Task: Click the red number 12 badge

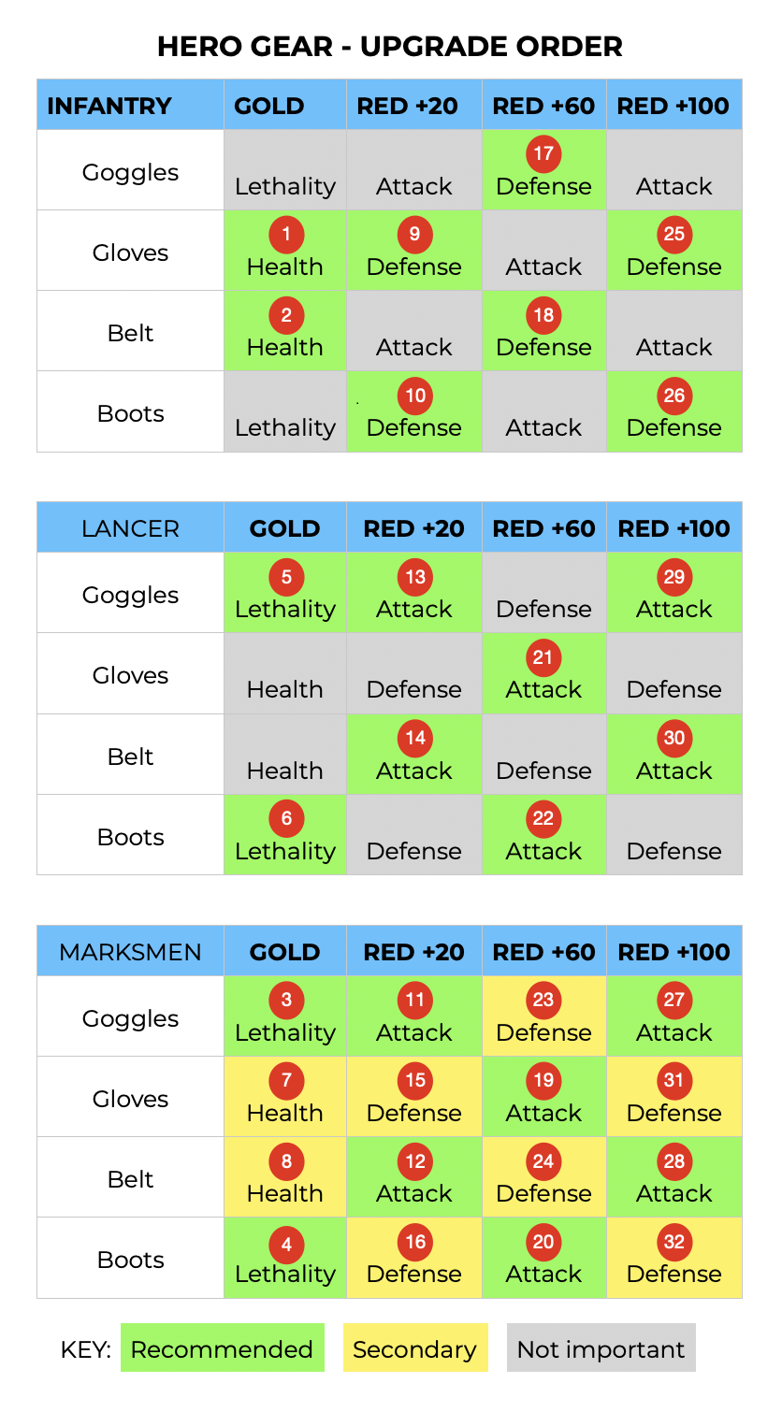Action: point(414,1161)
